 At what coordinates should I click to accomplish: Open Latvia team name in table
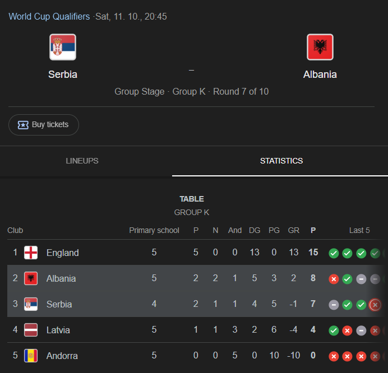(x=58, y=330)
